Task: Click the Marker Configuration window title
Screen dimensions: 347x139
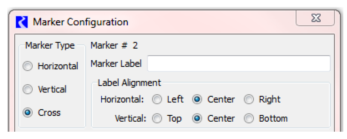Action: tap(80, 22)
